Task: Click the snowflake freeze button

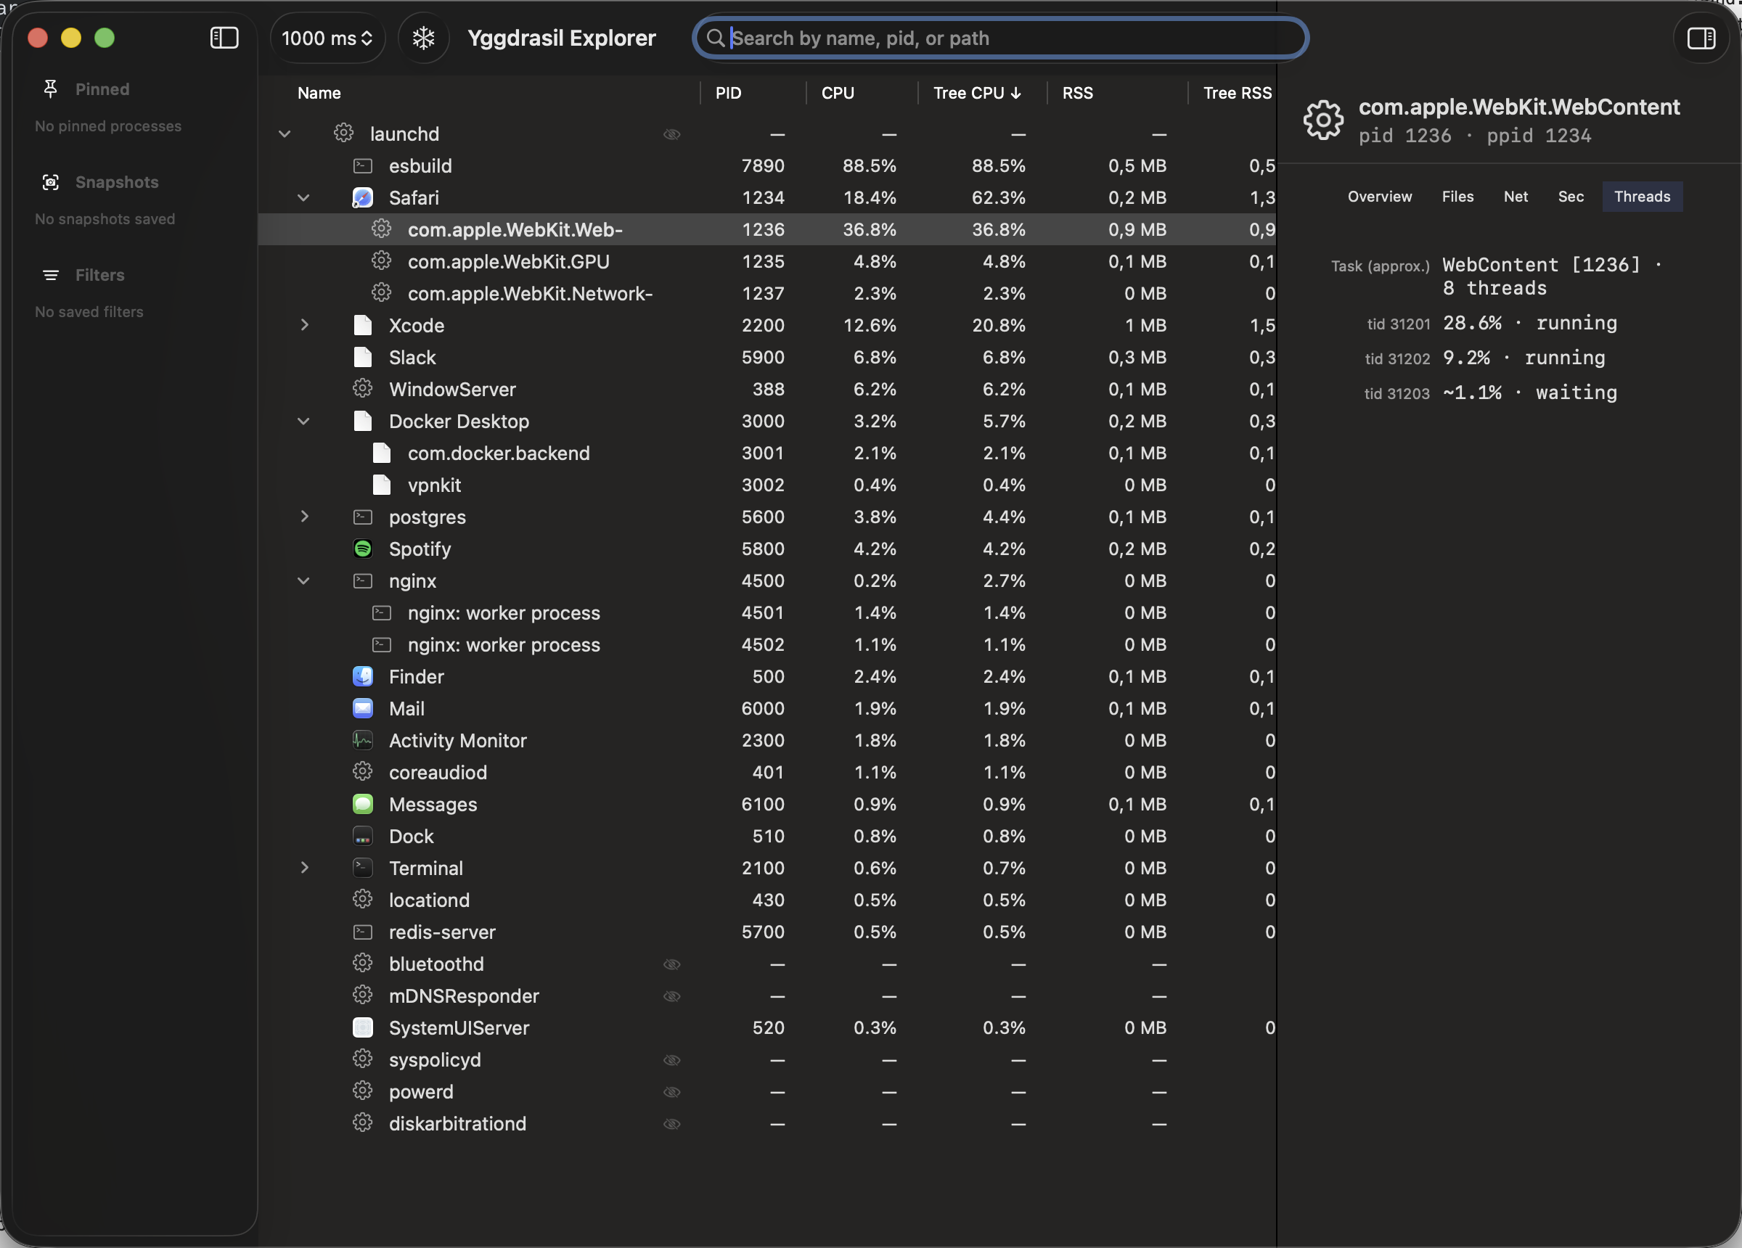Action: click(423, 38)
